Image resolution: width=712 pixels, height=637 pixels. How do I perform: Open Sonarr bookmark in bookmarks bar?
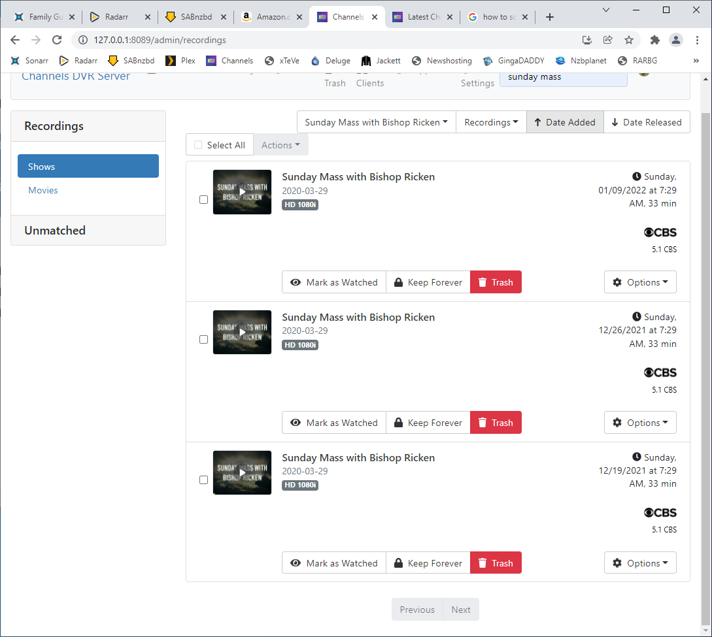pos(29,61)
